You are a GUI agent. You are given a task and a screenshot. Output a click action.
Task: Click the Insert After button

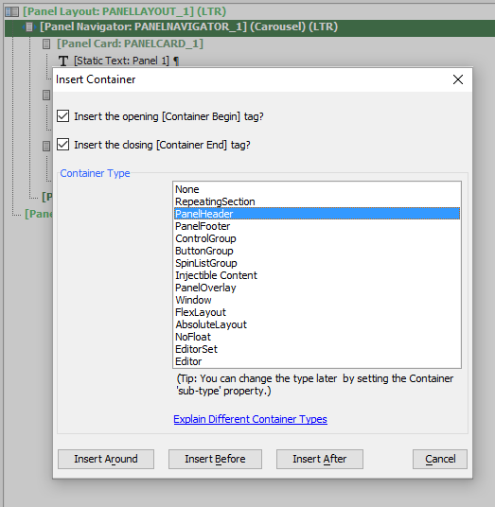point(320,459)
